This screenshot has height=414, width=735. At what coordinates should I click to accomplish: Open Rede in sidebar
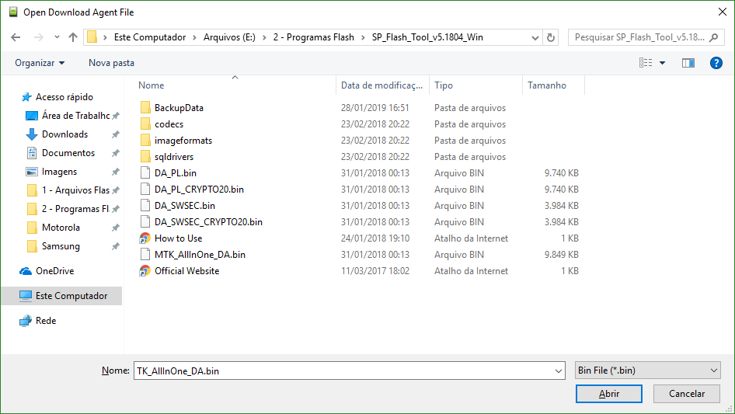point(46,321)
